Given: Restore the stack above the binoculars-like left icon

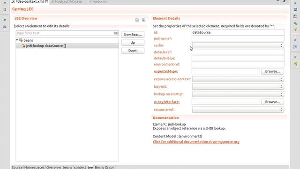Looking at the screenshot, I should pyautogui.click(x=5, y=20).
